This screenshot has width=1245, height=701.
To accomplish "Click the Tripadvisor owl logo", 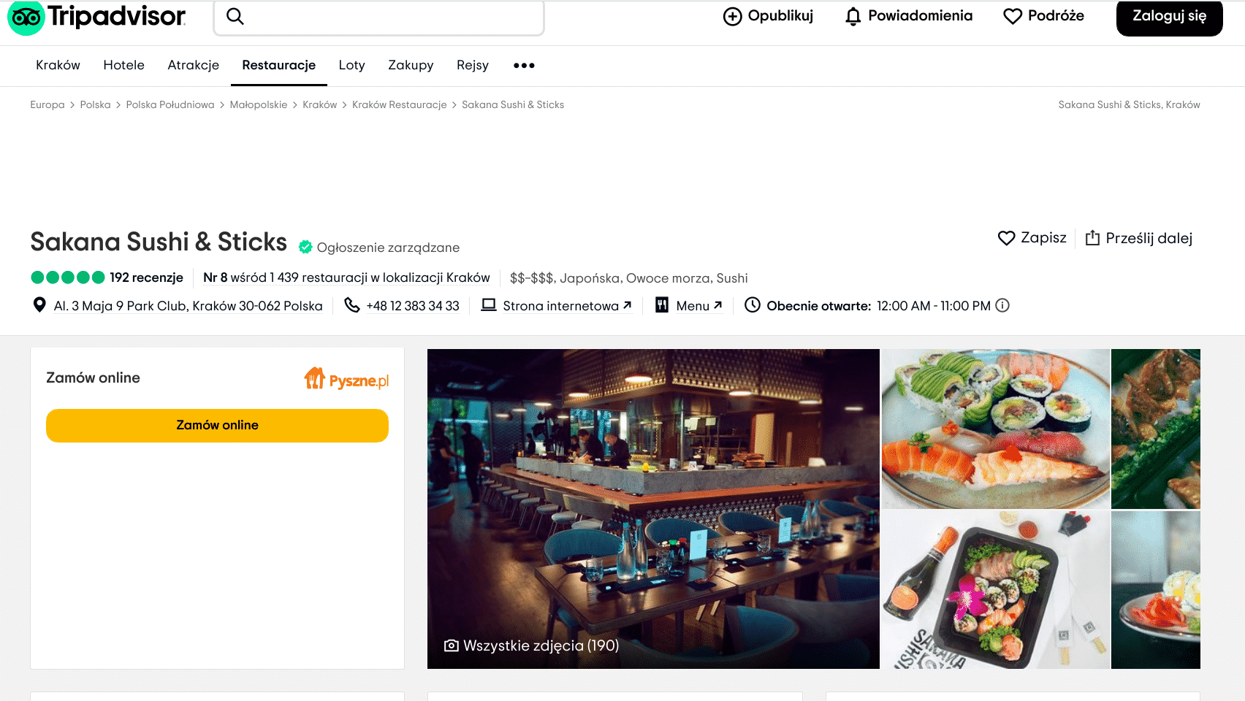I will point(26,17).
